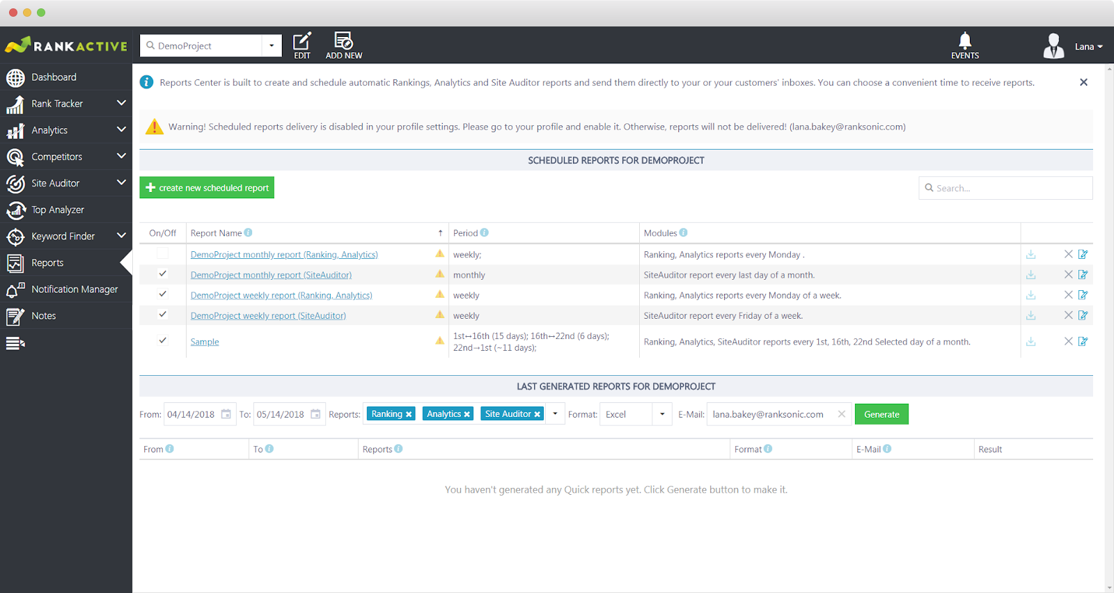Remove the Analytics tag from Reports
1114x593 pixels.
[x=466, y=414]
